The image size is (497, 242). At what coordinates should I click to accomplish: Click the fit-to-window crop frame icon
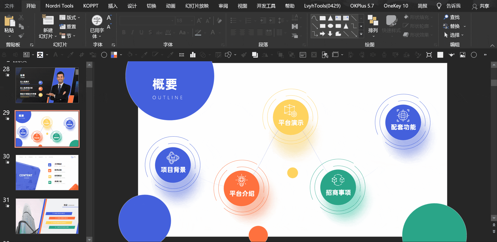pyautogui.click(x=429, y=55)
